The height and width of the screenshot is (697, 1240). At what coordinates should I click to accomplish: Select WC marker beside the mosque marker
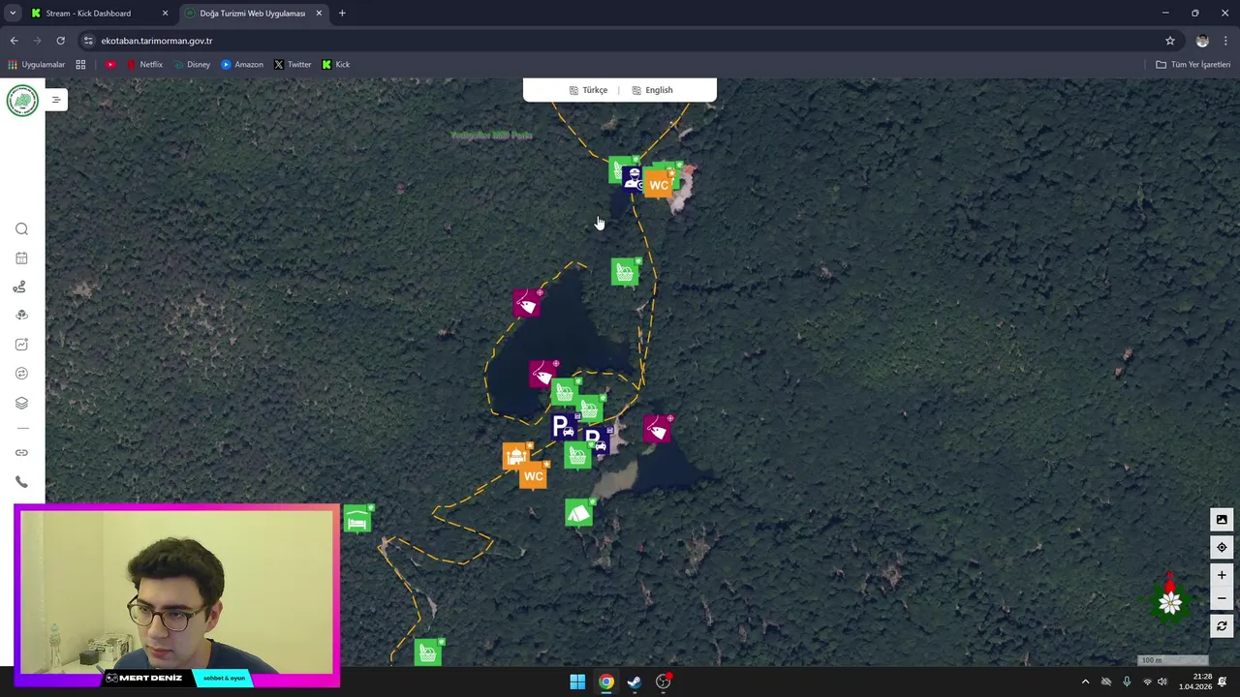point(534,475)
